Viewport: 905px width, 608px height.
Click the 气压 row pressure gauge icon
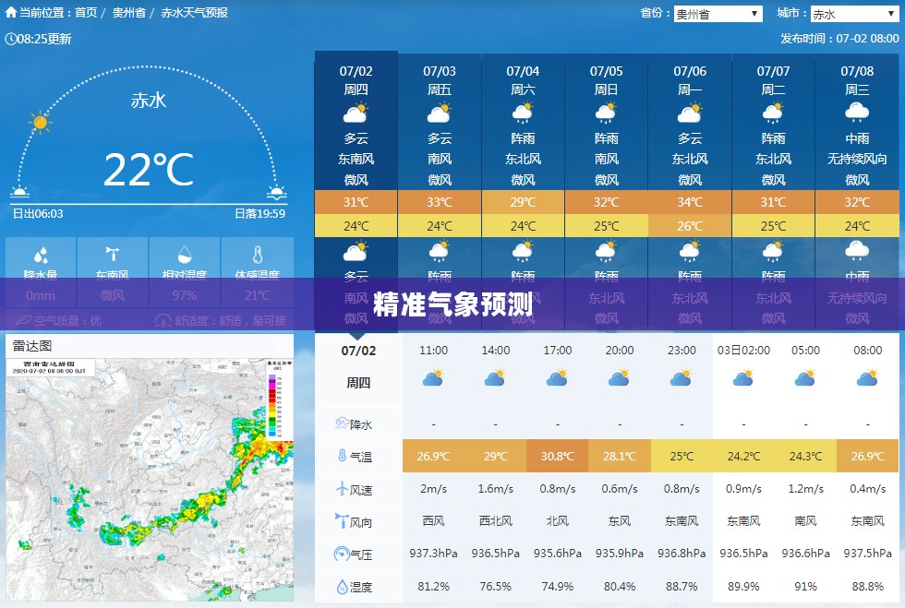pyautogui.click(x=342, y=554)
